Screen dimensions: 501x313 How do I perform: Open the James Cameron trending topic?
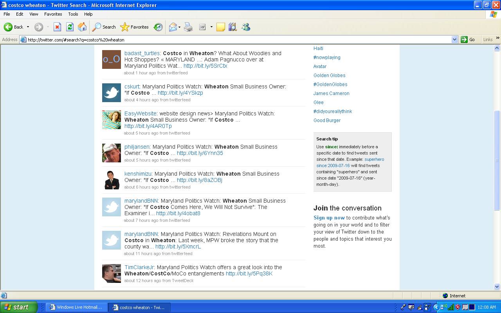tap(332, 93)
